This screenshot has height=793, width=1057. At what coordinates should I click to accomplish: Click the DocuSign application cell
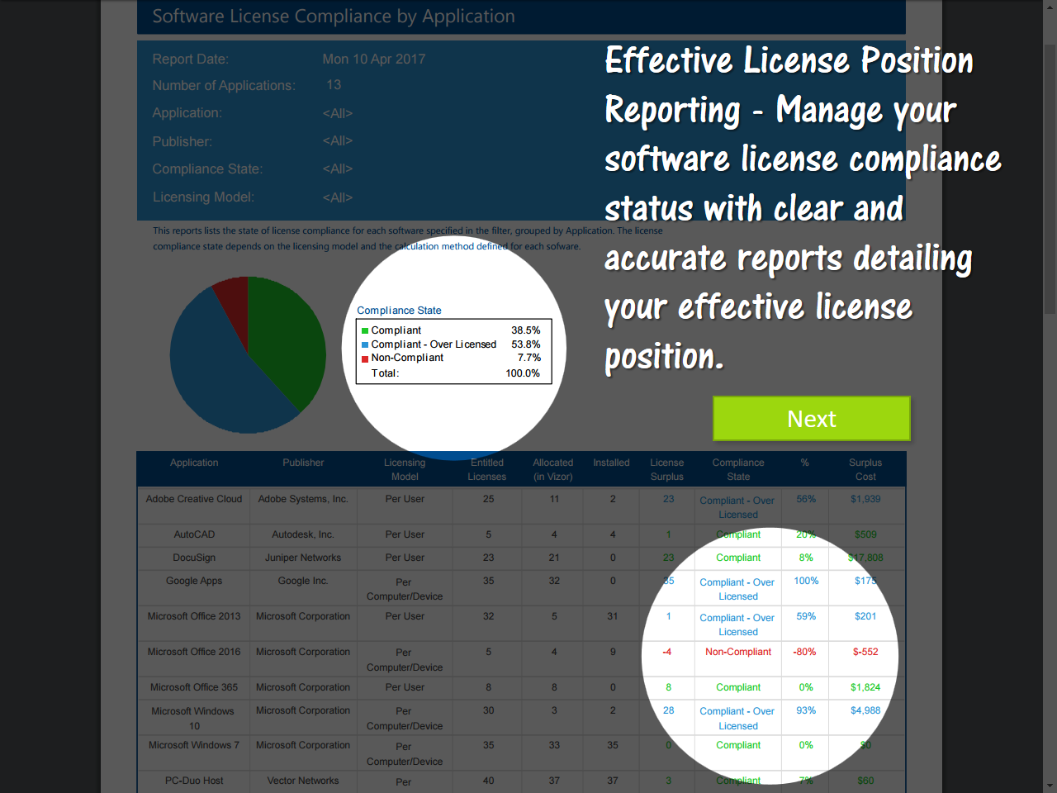pos(194,558)
